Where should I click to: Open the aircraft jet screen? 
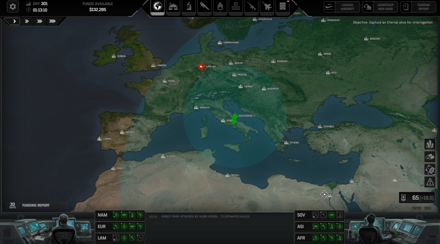point(267,7)
